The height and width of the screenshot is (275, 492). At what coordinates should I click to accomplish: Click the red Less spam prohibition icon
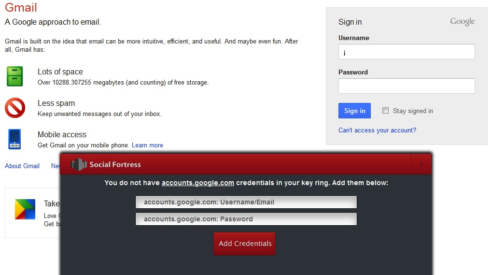[x=14, y=108]
